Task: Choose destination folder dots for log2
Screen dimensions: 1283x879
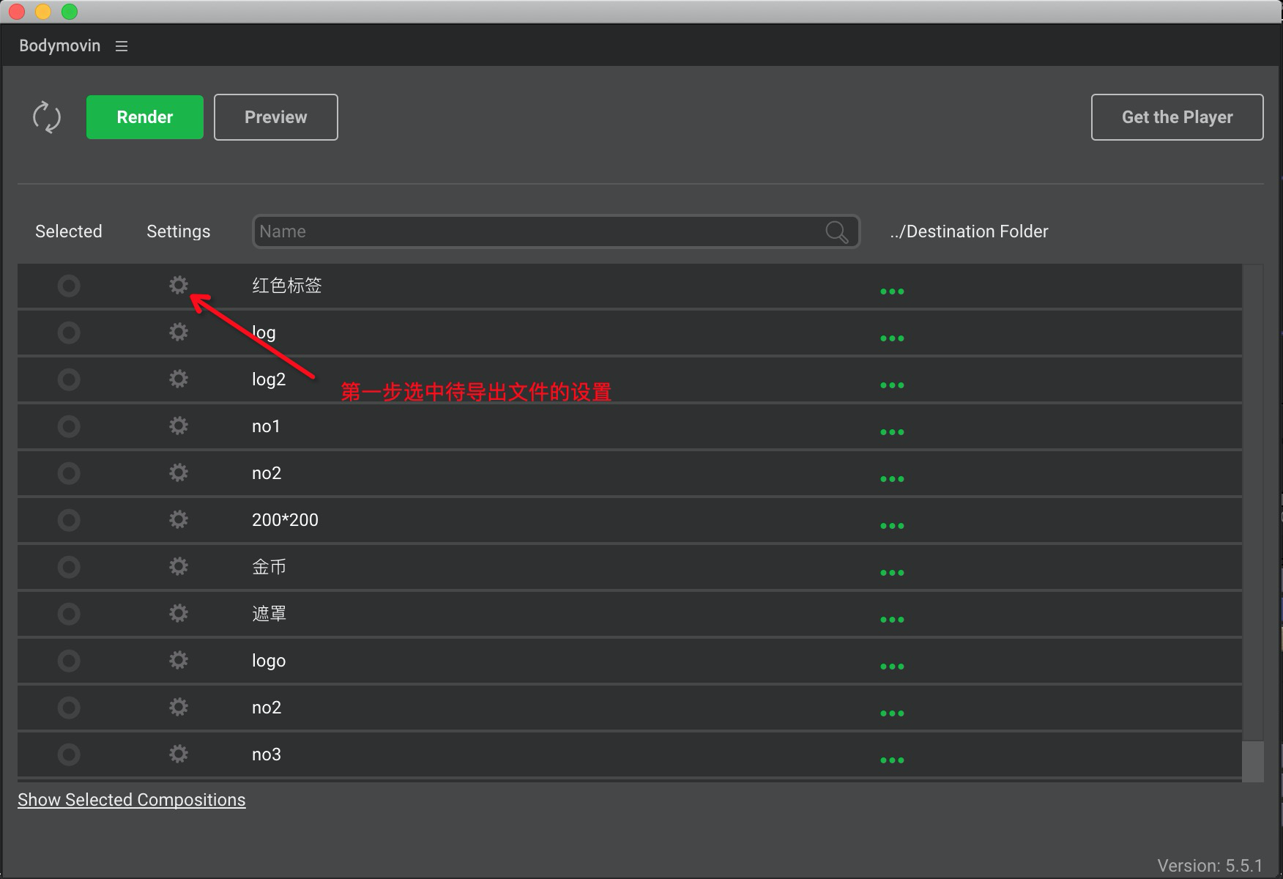Action: click(x=892, y=385)
